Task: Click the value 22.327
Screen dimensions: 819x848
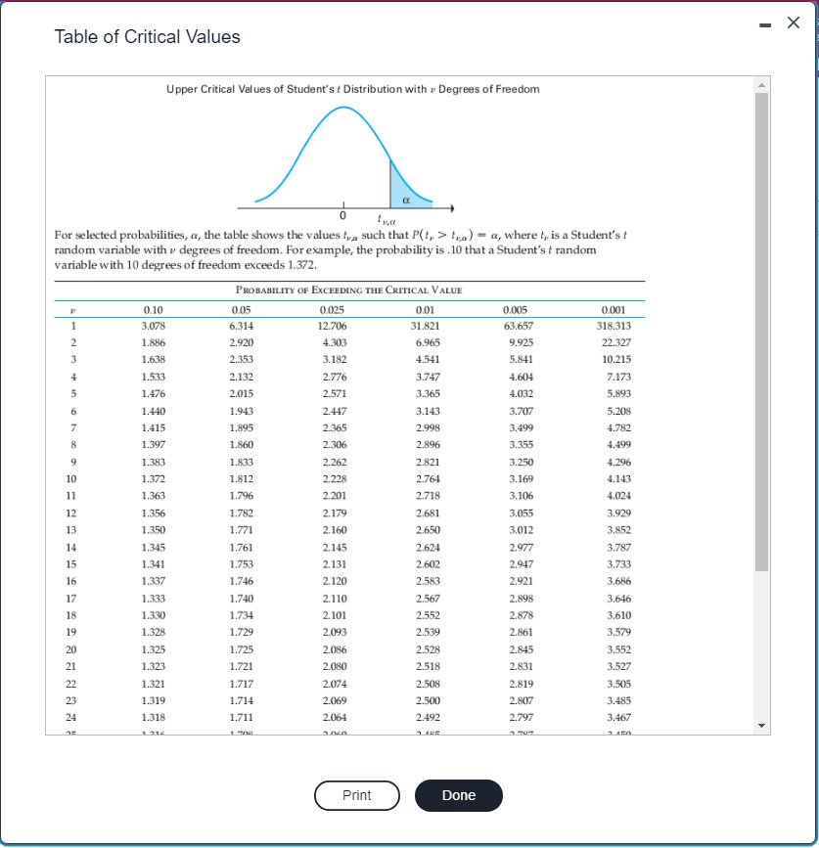Action: pos(616,342)
